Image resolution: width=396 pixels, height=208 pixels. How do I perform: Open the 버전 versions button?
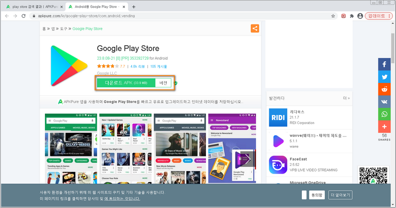tap(163, 83)
